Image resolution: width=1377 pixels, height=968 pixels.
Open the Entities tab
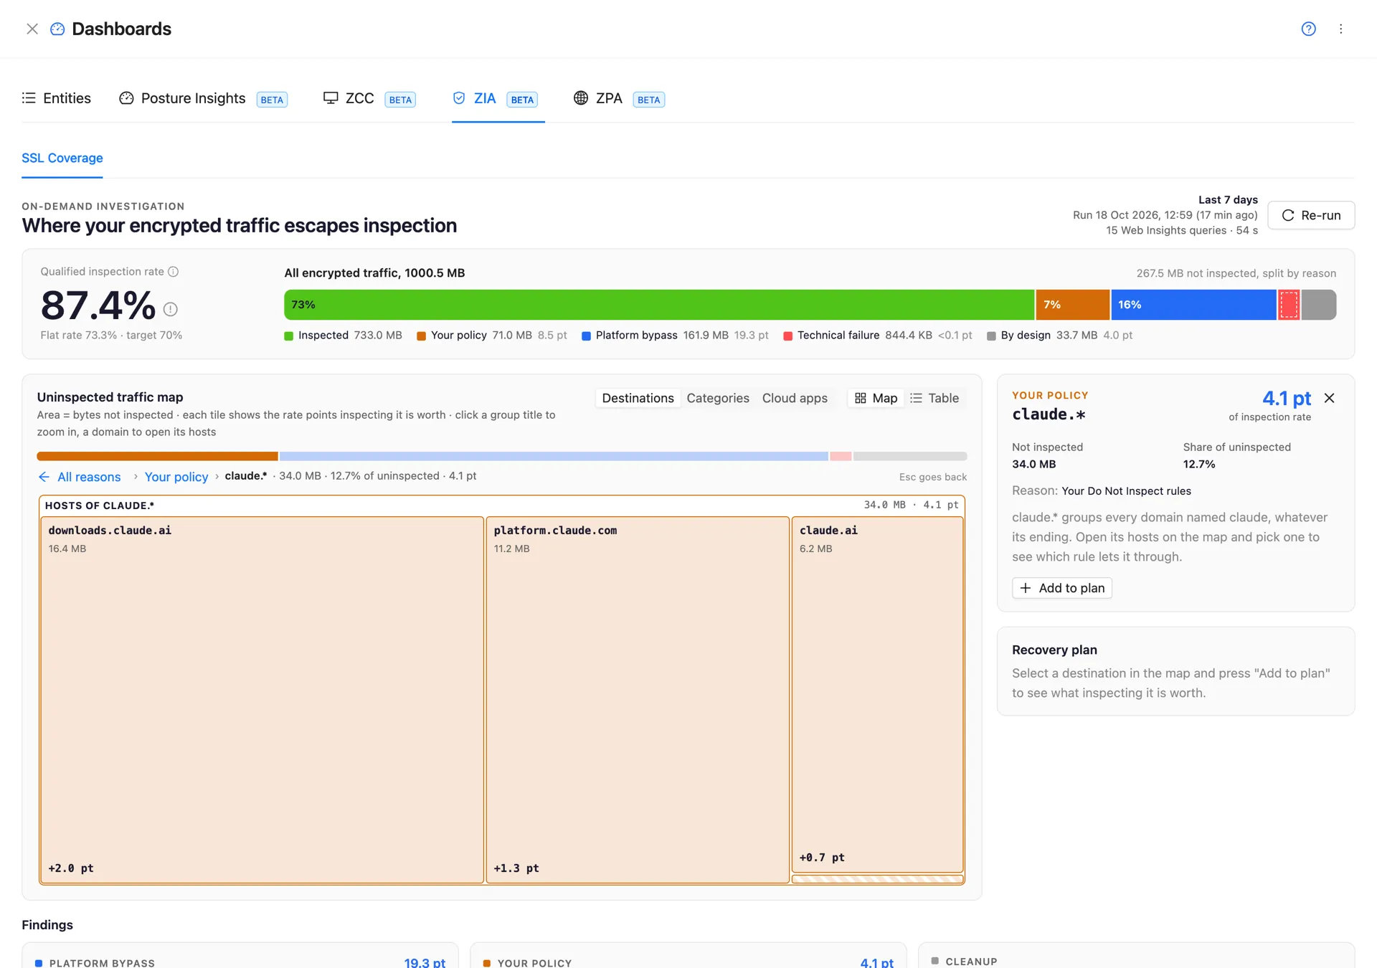(57, 98)
